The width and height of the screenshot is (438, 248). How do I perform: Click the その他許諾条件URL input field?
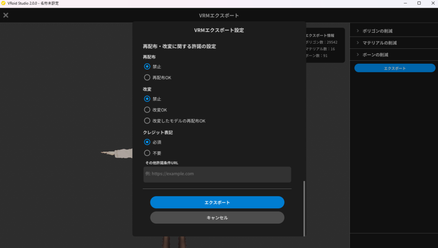[217, 174]
